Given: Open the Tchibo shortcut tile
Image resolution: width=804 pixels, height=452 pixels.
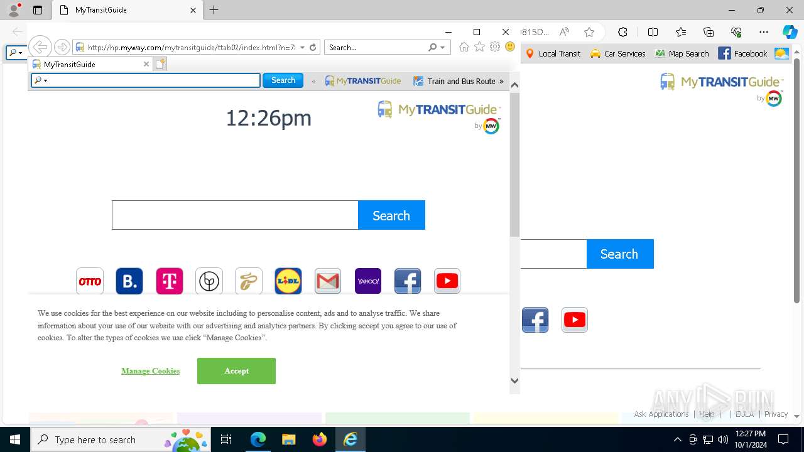Looking at the screenshot, I should pyautogui.click(x=249, y=281).
